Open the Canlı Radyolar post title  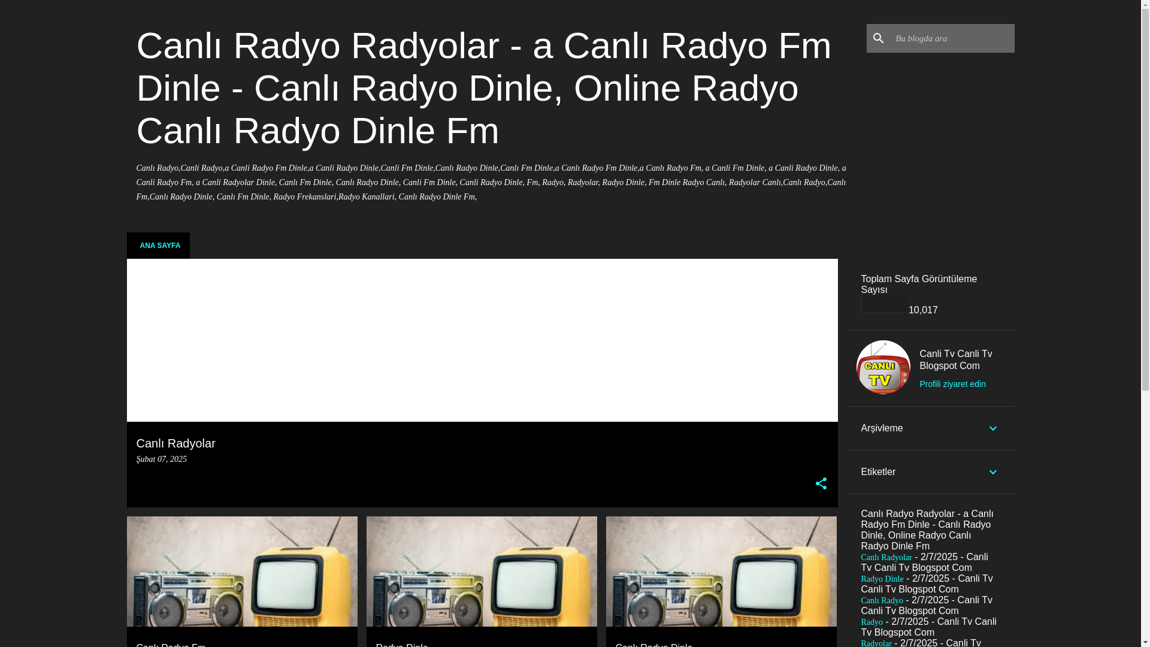pos(176,443)
